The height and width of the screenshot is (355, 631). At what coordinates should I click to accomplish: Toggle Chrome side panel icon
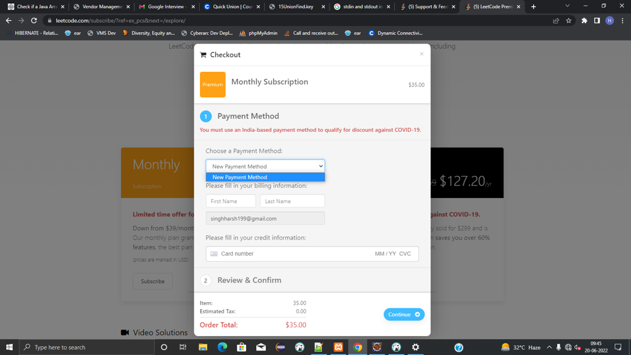pyautogui.click(x=597, y=21)
